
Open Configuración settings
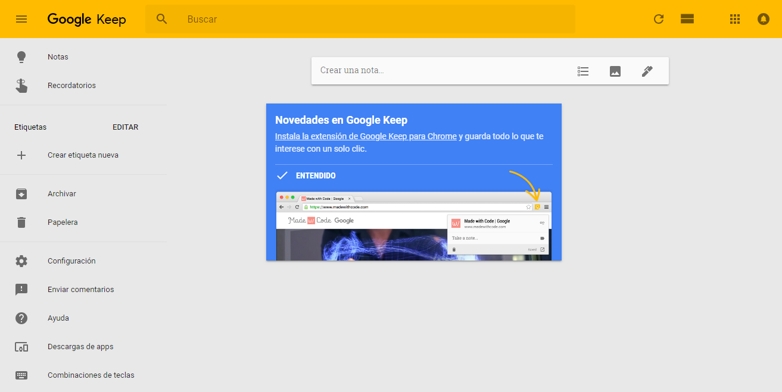pos(71,261)
